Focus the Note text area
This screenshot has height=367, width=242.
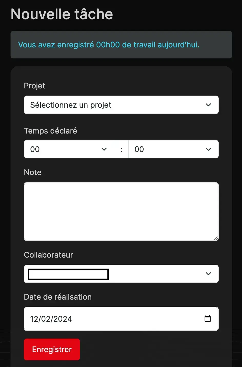(121, 211)
